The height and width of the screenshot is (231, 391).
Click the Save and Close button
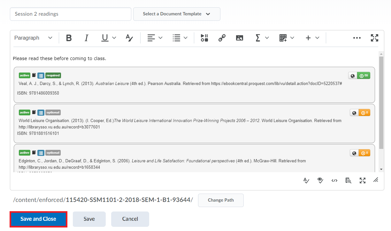38,219
